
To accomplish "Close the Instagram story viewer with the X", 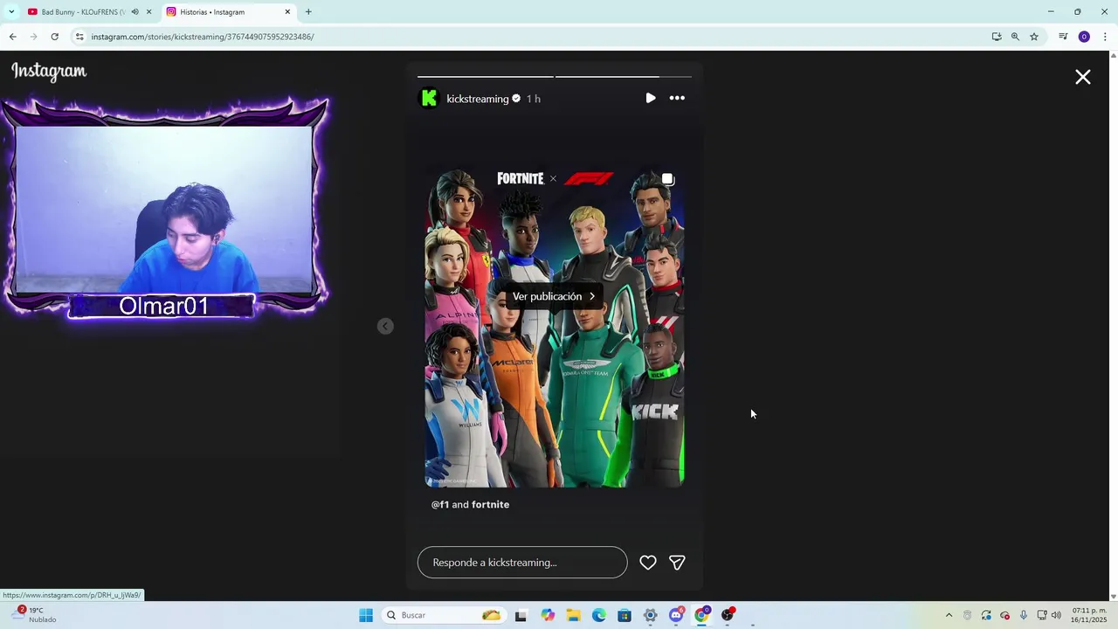I will click(x=1083, y=78).
